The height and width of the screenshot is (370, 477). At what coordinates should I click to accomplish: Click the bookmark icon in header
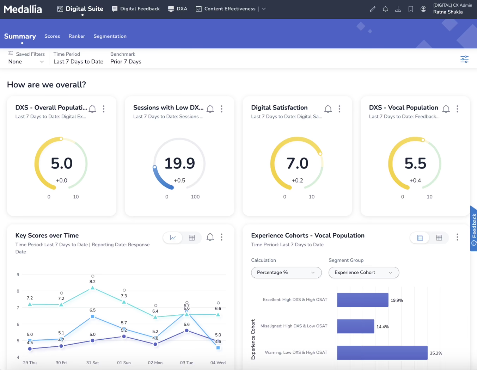[411, 9]
